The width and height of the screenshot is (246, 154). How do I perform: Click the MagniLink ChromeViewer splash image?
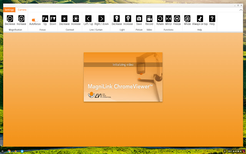point(123,77)
